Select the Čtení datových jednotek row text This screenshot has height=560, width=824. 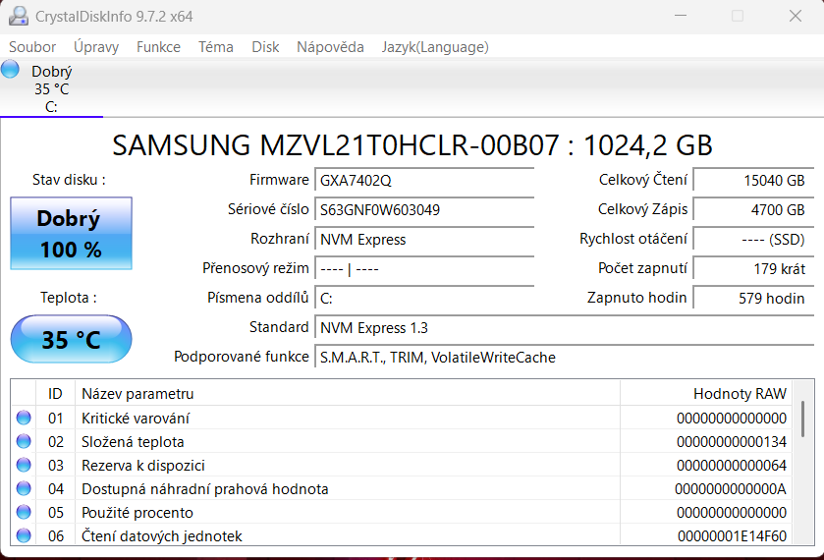[x=162, y=536]
